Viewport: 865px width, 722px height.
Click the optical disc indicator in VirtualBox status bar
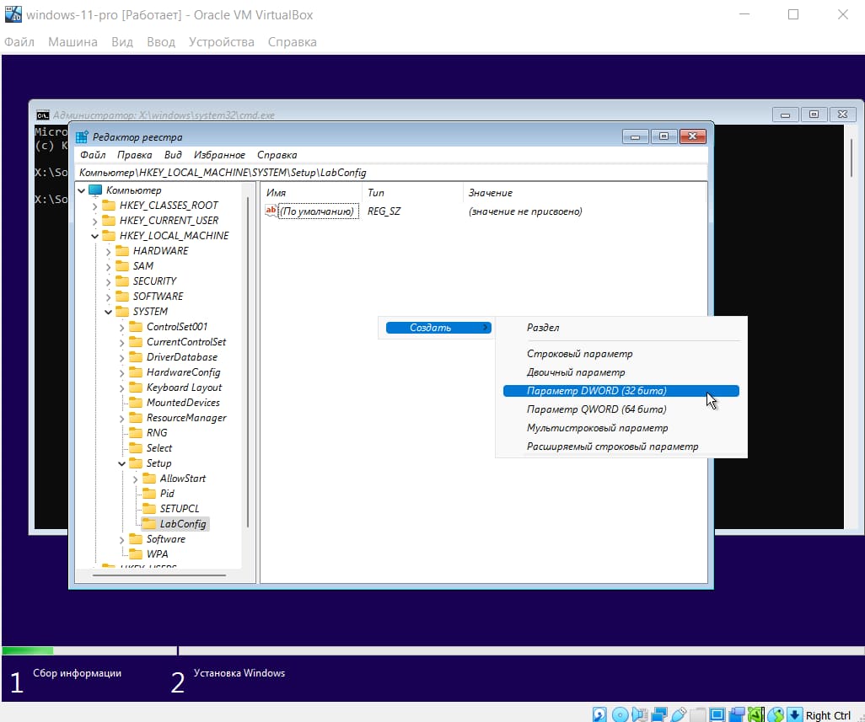[x=620, y=714]
